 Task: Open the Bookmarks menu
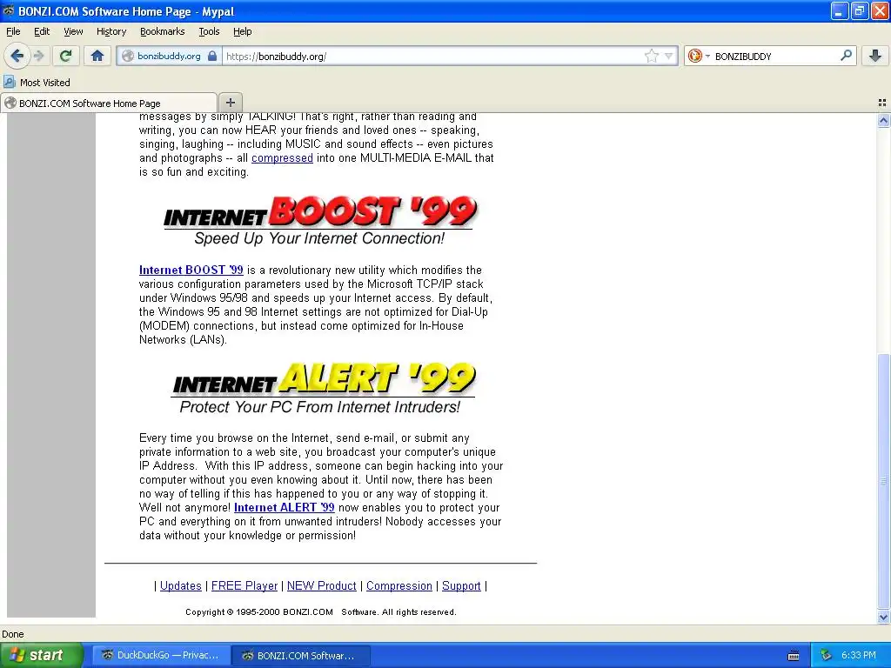[162, 31]
